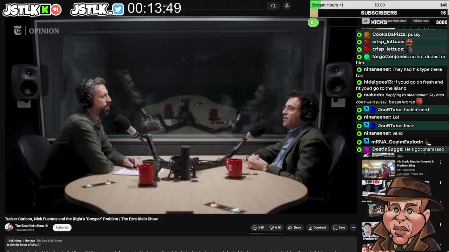This screenshot has height=252, width=449.
Task: Open 4th Grade Teacher Arrested video thumbnail
Action: point(378,169)
